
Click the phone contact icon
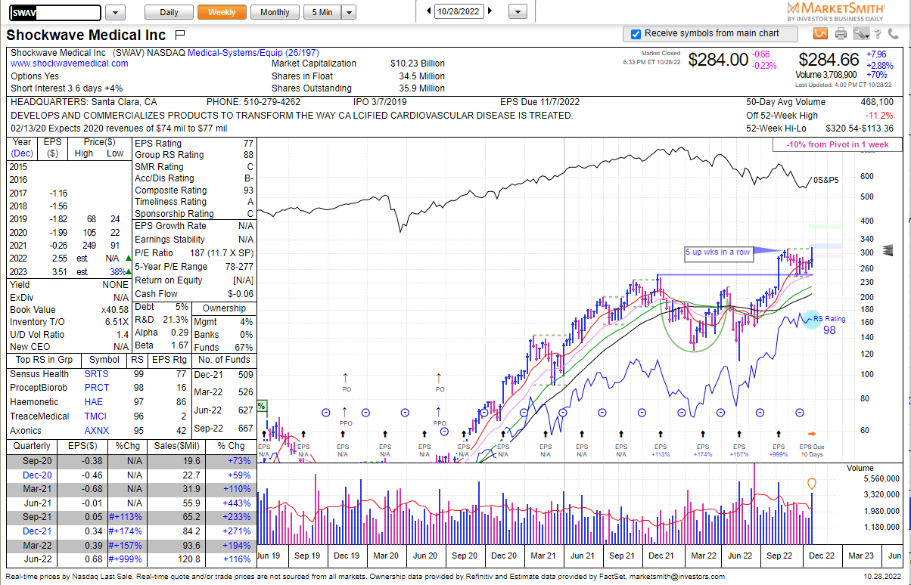pyautogui.click(x=892, y=34)
